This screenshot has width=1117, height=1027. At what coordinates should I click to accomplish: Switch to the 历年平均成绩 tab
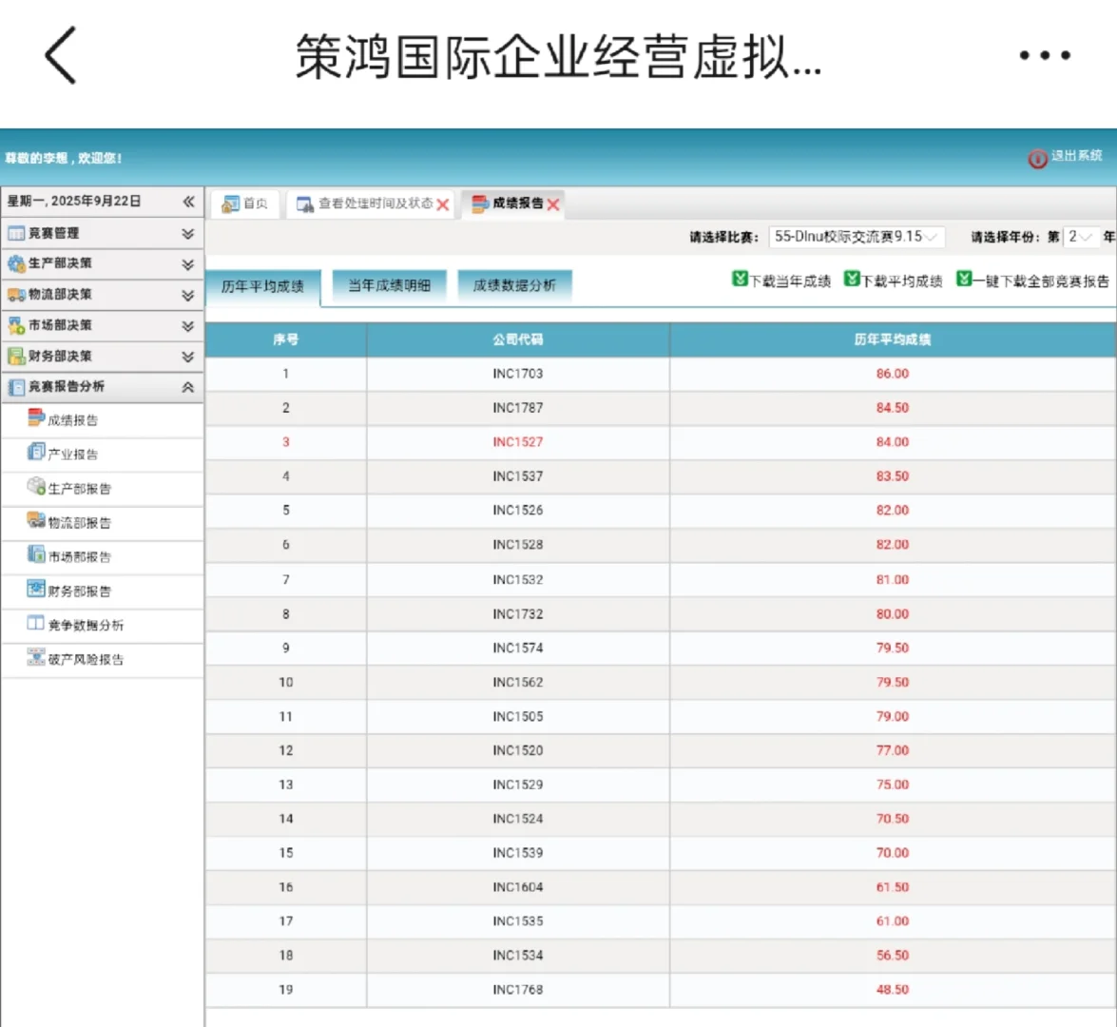point(263,286)
